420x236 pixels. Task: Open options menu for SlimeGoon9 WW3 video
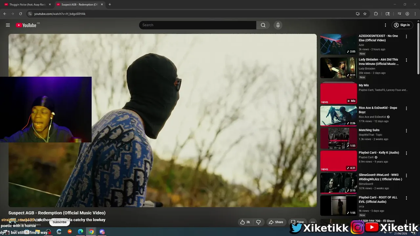[x=406, y=176]
